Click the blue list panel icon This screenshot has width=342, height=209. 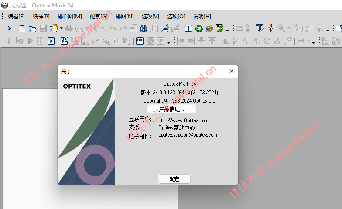[x=140, y=41]
